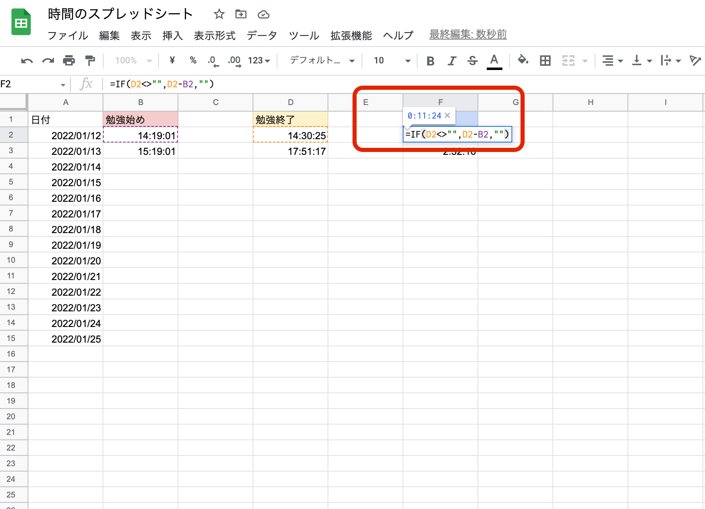Open the borders tool
The image size is (705, 509).
click(545, 61)
